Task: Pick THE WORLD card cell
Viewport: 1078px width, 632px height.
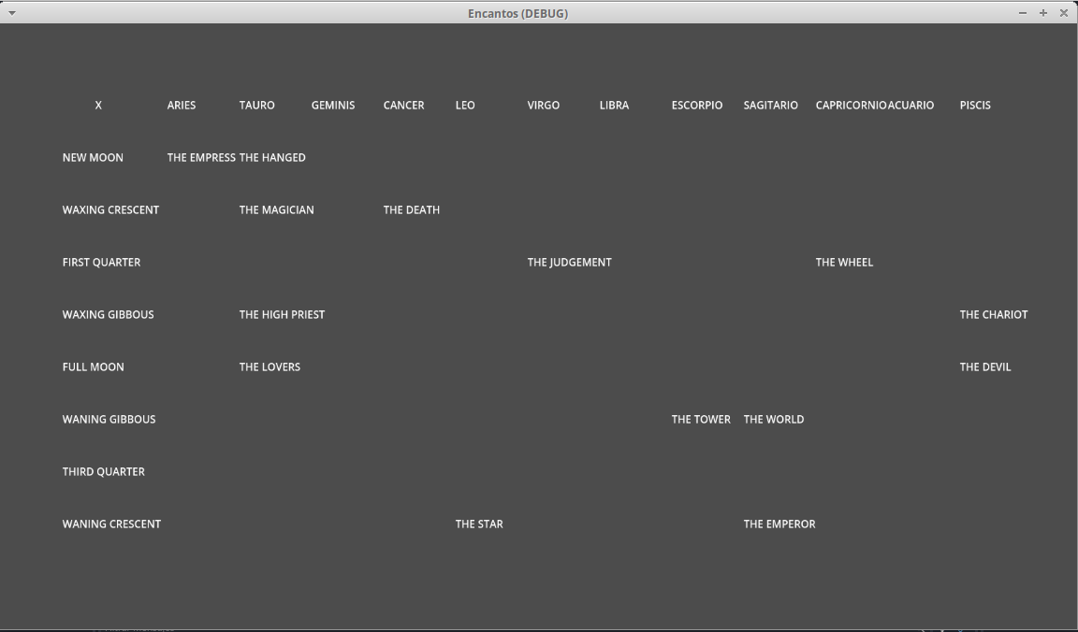Action: 774,418
